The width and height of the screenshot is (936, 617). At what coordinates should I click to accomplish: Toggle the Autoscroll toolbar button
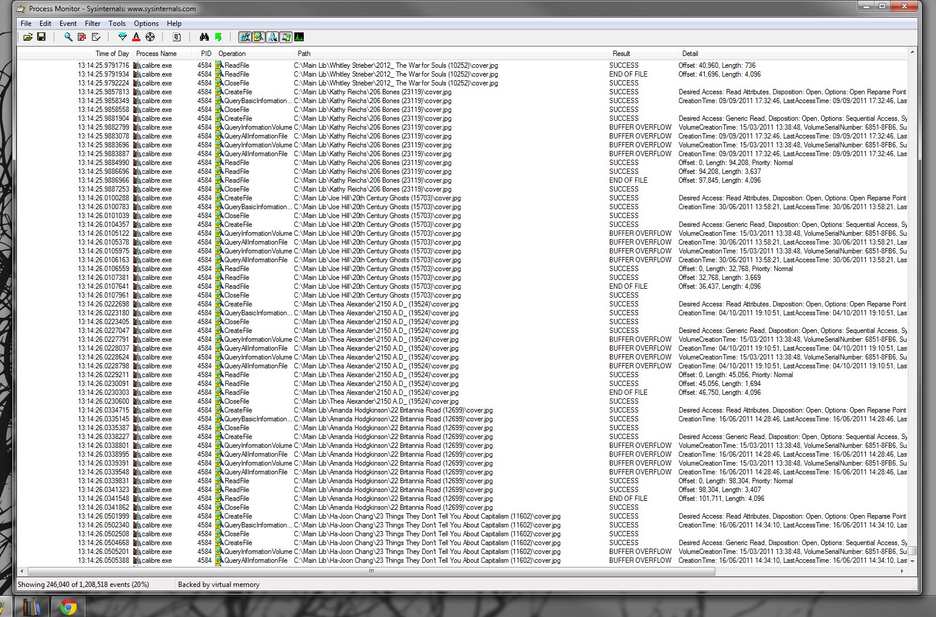click(82, 37)
